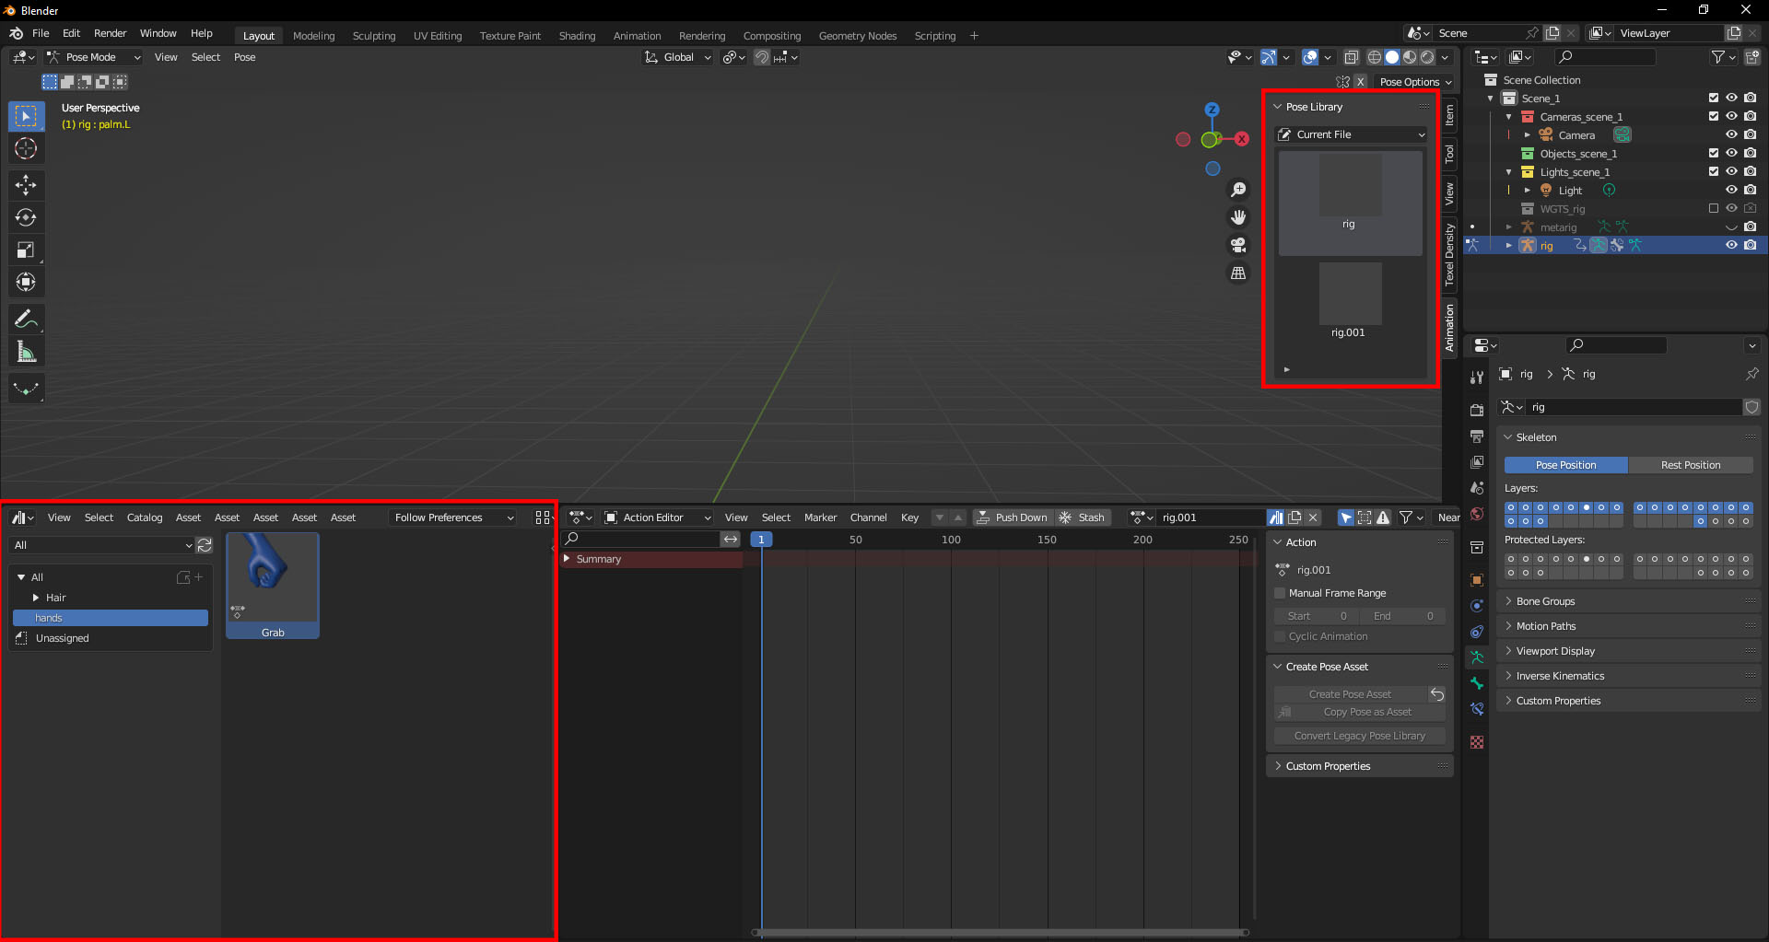Click the Push Down button
Viewport: 1769px width, 942px height.
tap(1013, 518)
